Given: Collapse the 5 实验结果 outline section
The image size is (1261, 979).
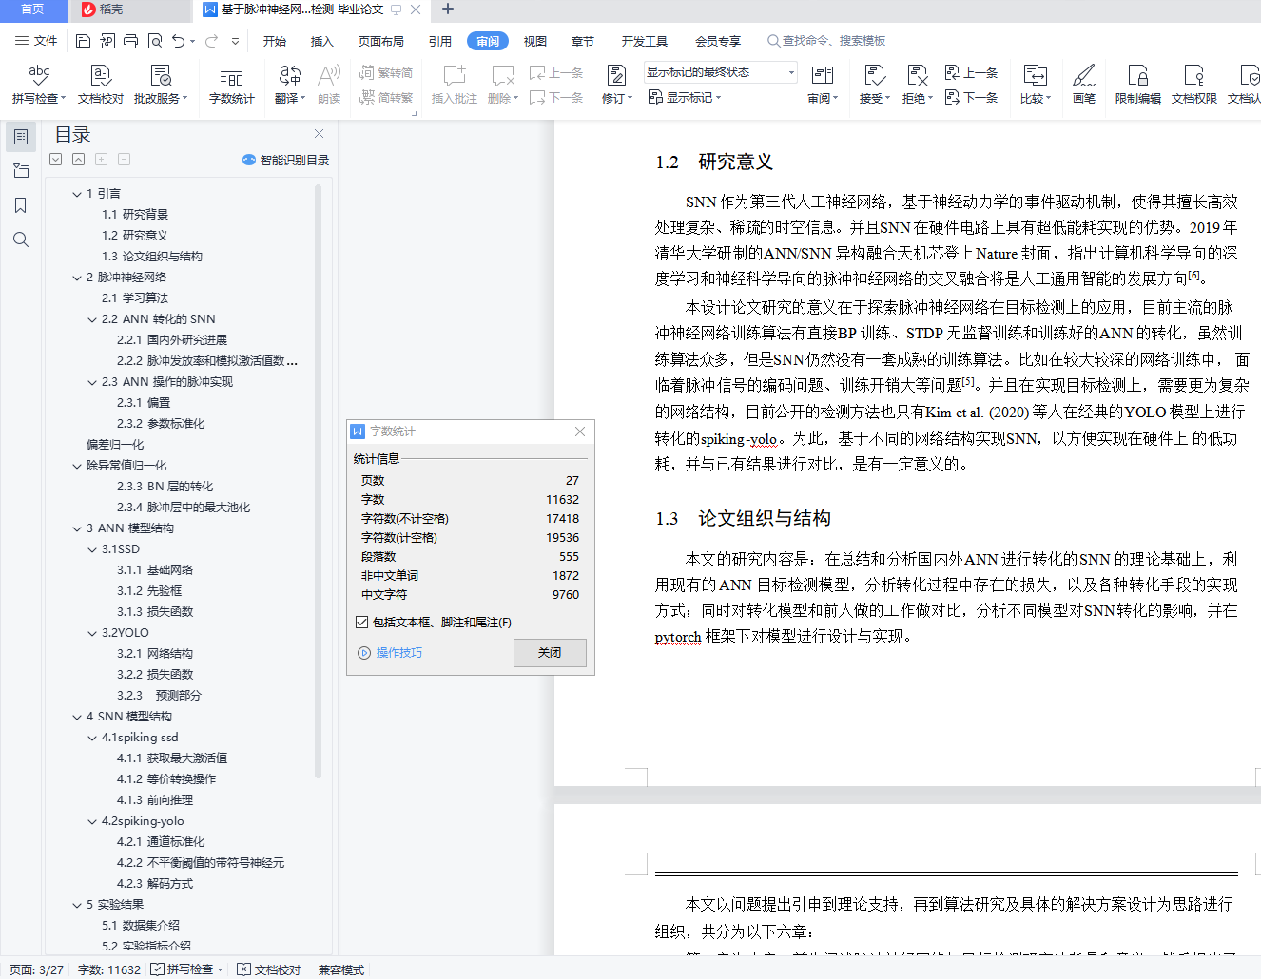Looking at the screenshot, I should pyautogui.click(x=77, y=905).
